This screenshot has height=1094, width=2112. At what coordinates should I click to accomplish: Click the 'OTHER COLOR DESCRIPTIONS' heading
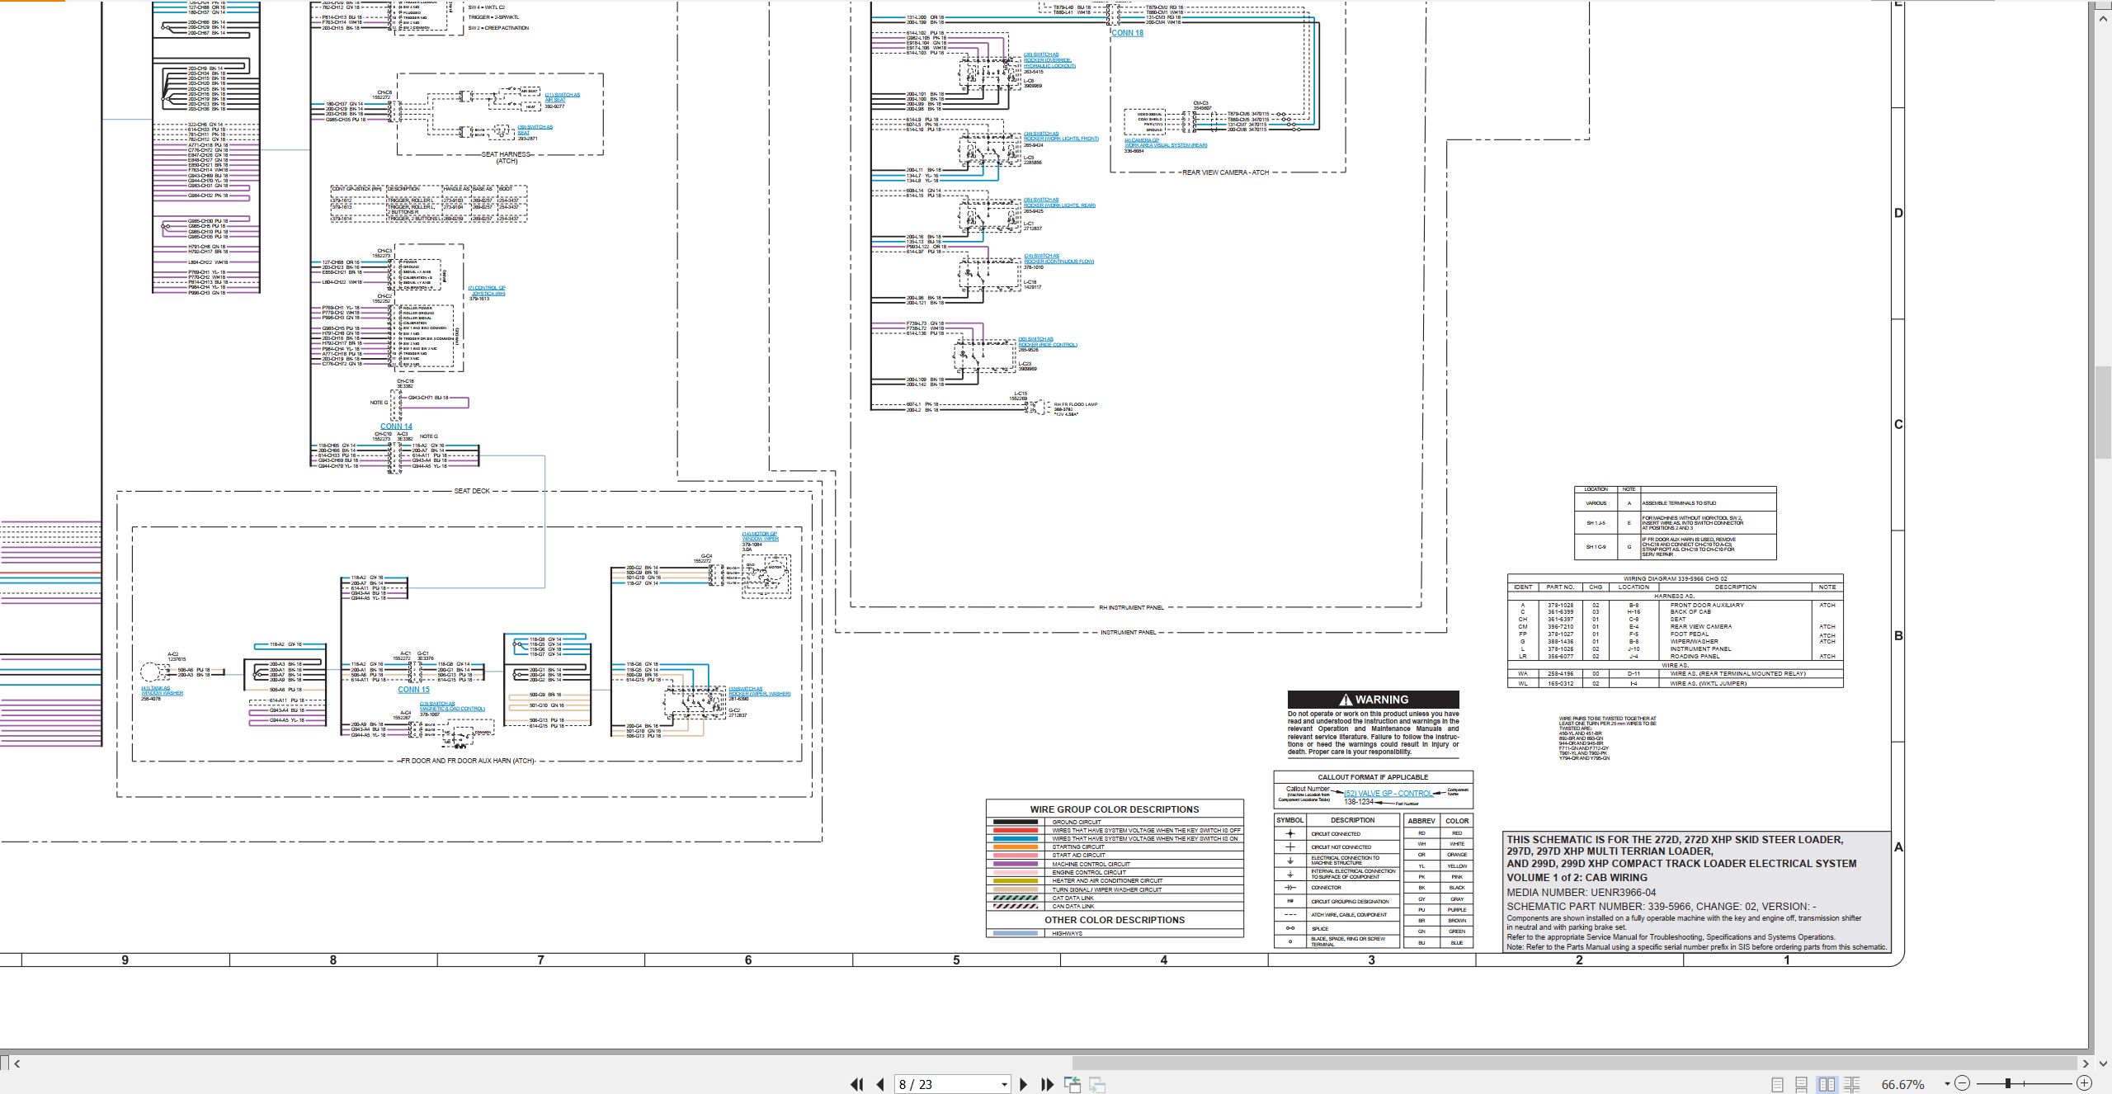click(1114, 920)
